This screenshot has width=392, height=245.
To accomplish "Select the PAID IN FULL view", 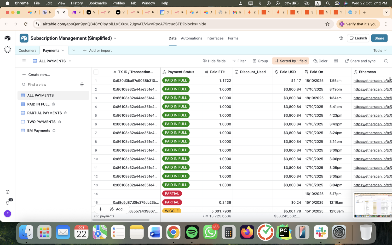I will pos(38,104).
